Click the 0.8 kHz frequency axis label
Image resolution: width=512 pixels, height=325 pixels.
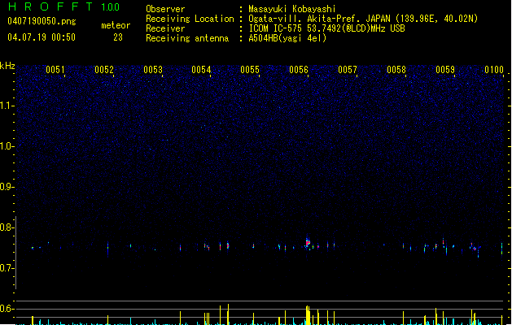(7, 227)
